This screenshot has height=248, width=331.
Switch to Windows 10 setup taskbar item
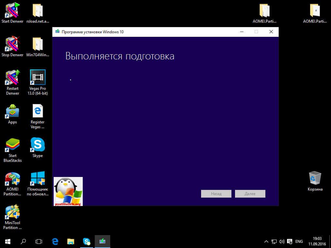pos(102,242)
